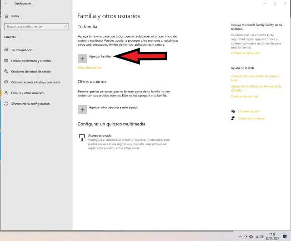The height and width of the screenshot is (241, 291).
Task: Click the Obtener ayuda chat icon
Action: pos(233,111)
